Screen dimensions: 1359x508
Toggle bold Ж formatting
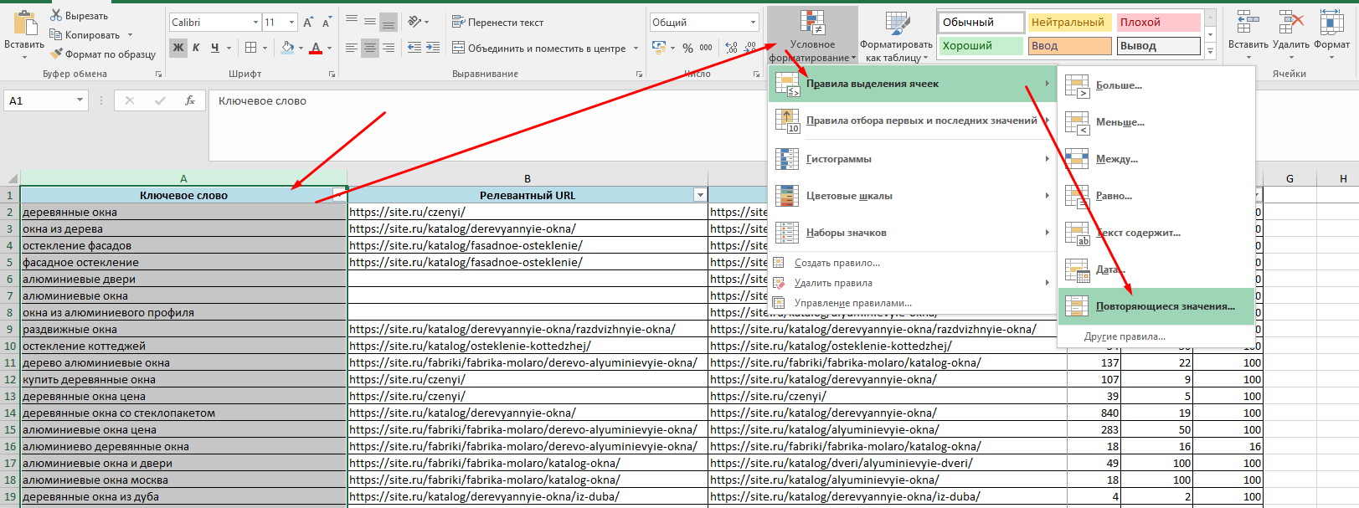point(178,48)
